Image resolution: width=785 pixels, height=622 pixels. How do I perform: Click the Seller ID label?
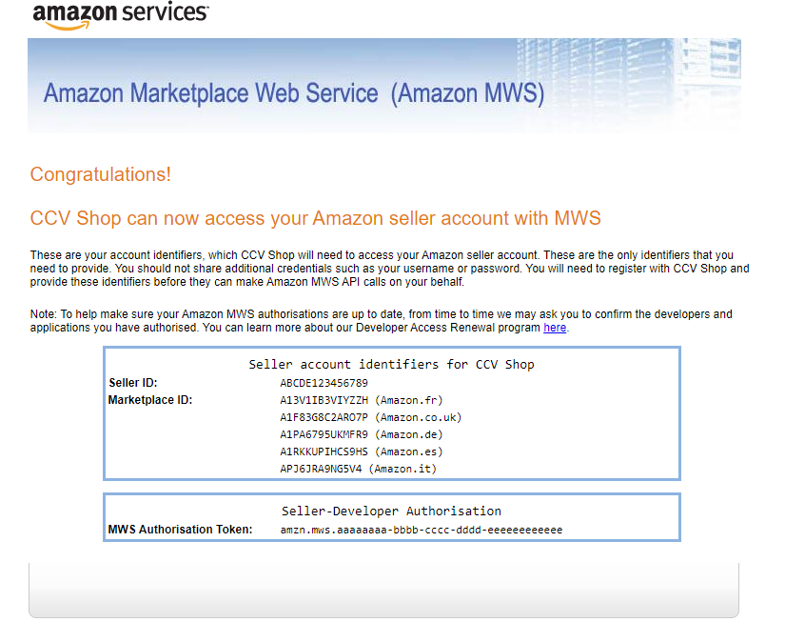pyautogui.click(x=133, y=383)
